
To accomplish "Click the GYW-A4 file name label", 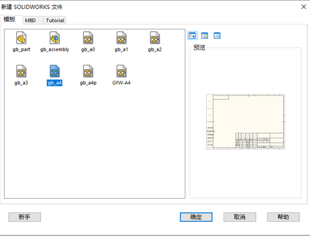I will coord(122,83).
